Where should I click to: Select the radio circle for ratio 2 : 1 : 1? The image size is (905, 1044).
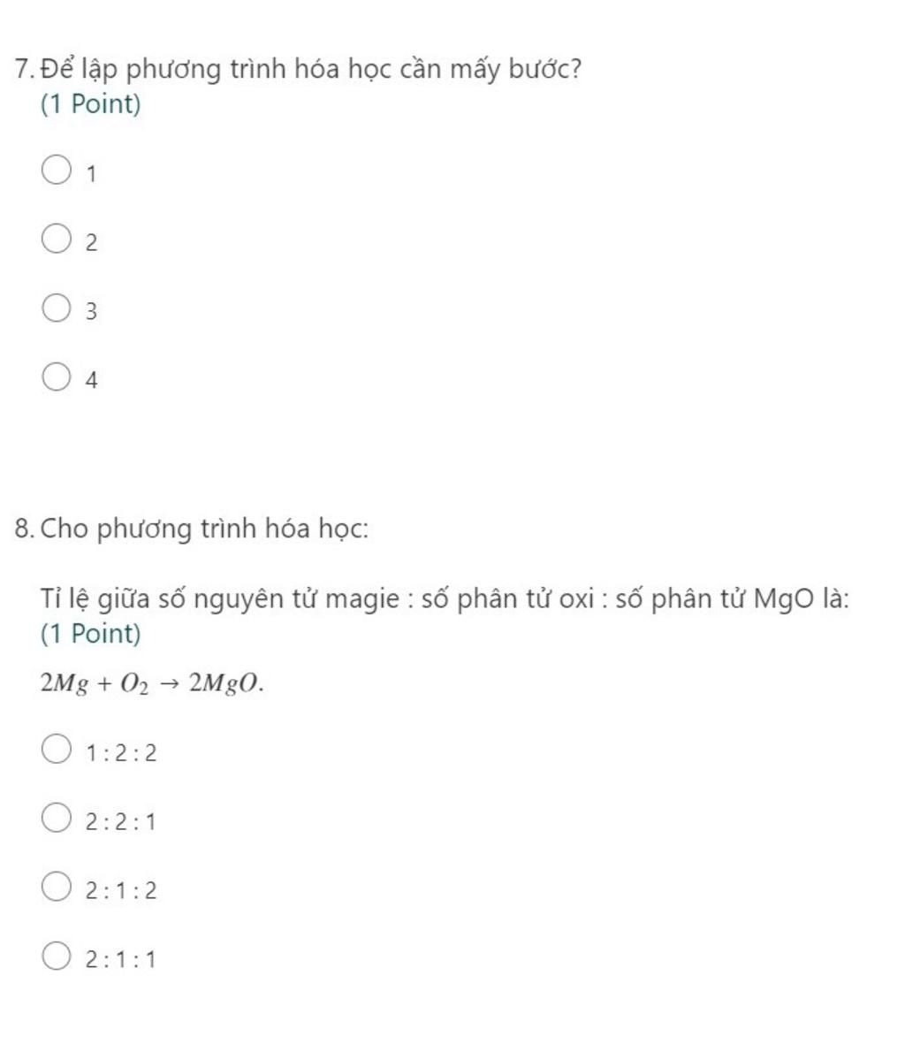click(x=56, y=956)
